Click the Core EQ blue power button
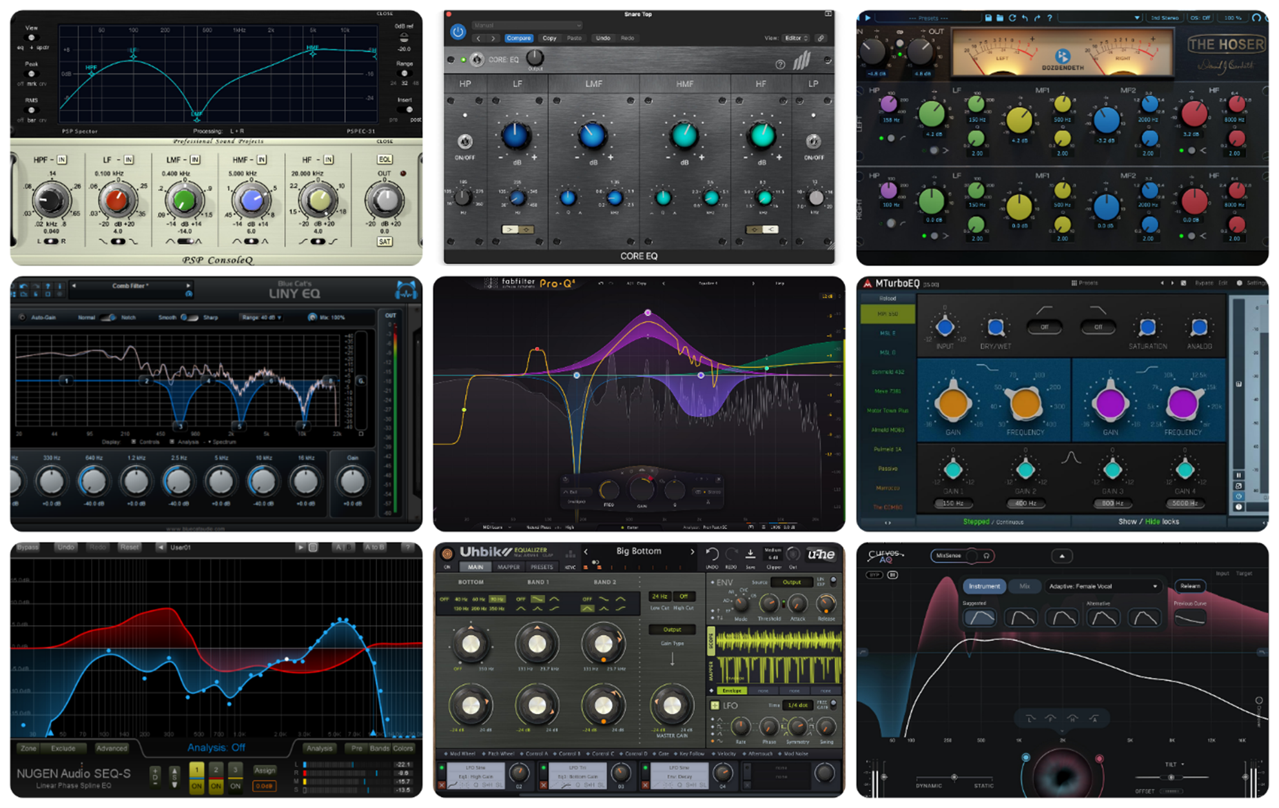Viewport: 1279px width, 808px height. (458, 32)
